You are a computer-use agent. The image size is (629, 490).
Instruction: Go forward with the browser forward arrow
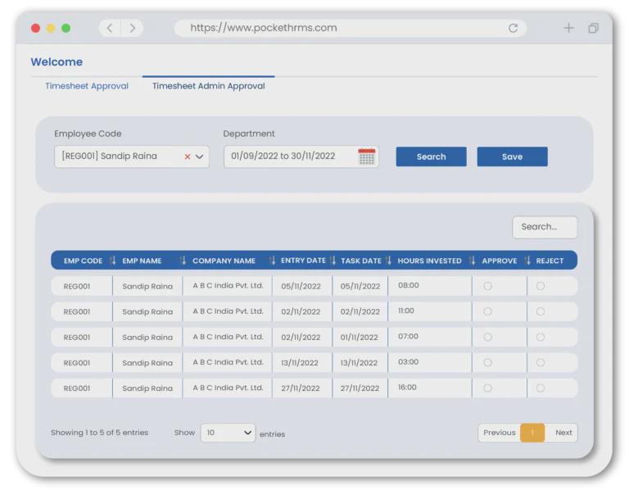[132, 28]
